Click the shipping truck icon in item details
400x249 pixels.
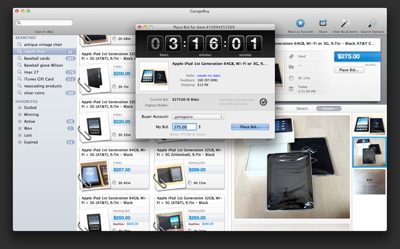coord(291,67)
